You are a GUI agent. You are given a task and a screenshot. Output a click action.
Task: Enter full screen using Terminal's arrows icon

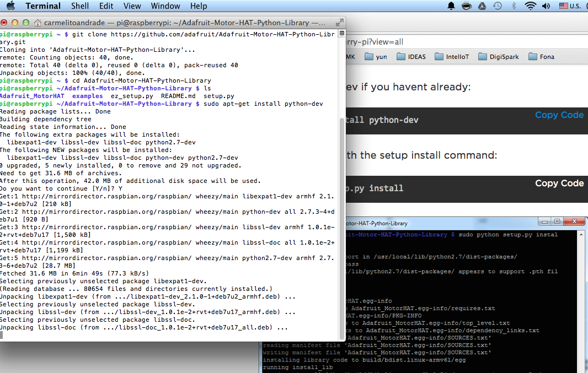point(339,23)
